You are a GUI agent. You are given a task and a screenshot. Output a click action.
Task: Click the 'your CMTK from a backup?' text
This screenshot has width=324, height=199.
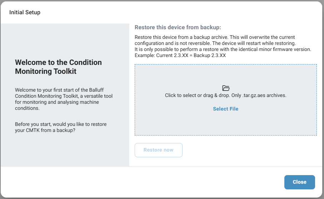[x=45, y=130]
